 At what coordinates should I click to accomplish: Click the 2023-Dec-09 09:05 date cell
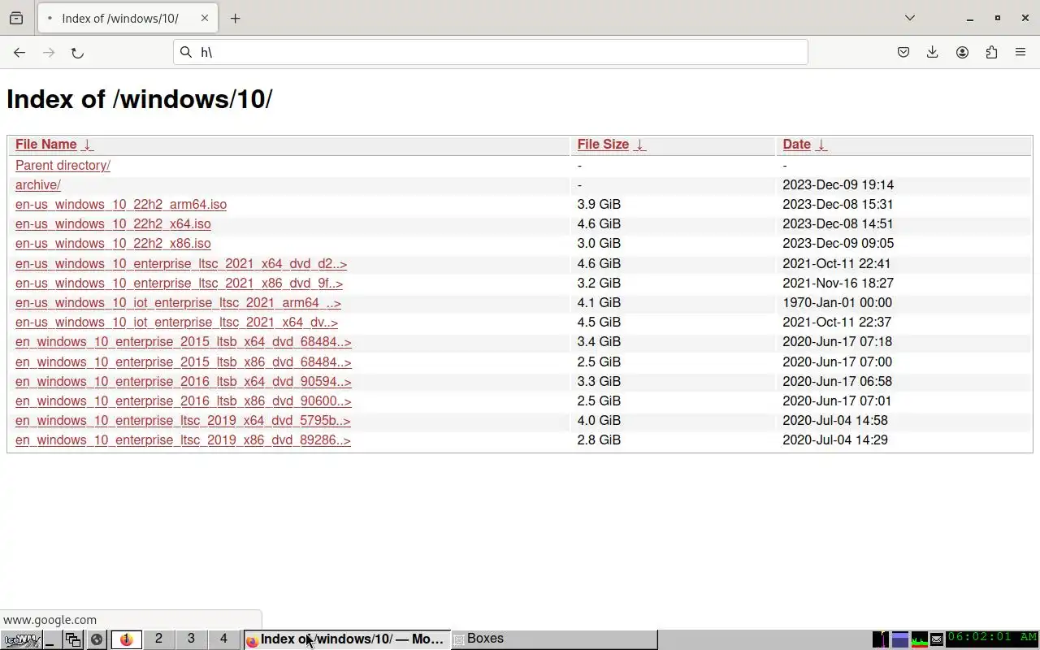838,243
